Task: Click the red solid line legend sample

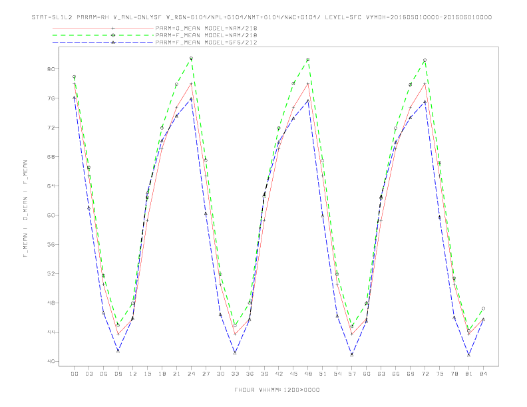Action: tap(103, 28)
